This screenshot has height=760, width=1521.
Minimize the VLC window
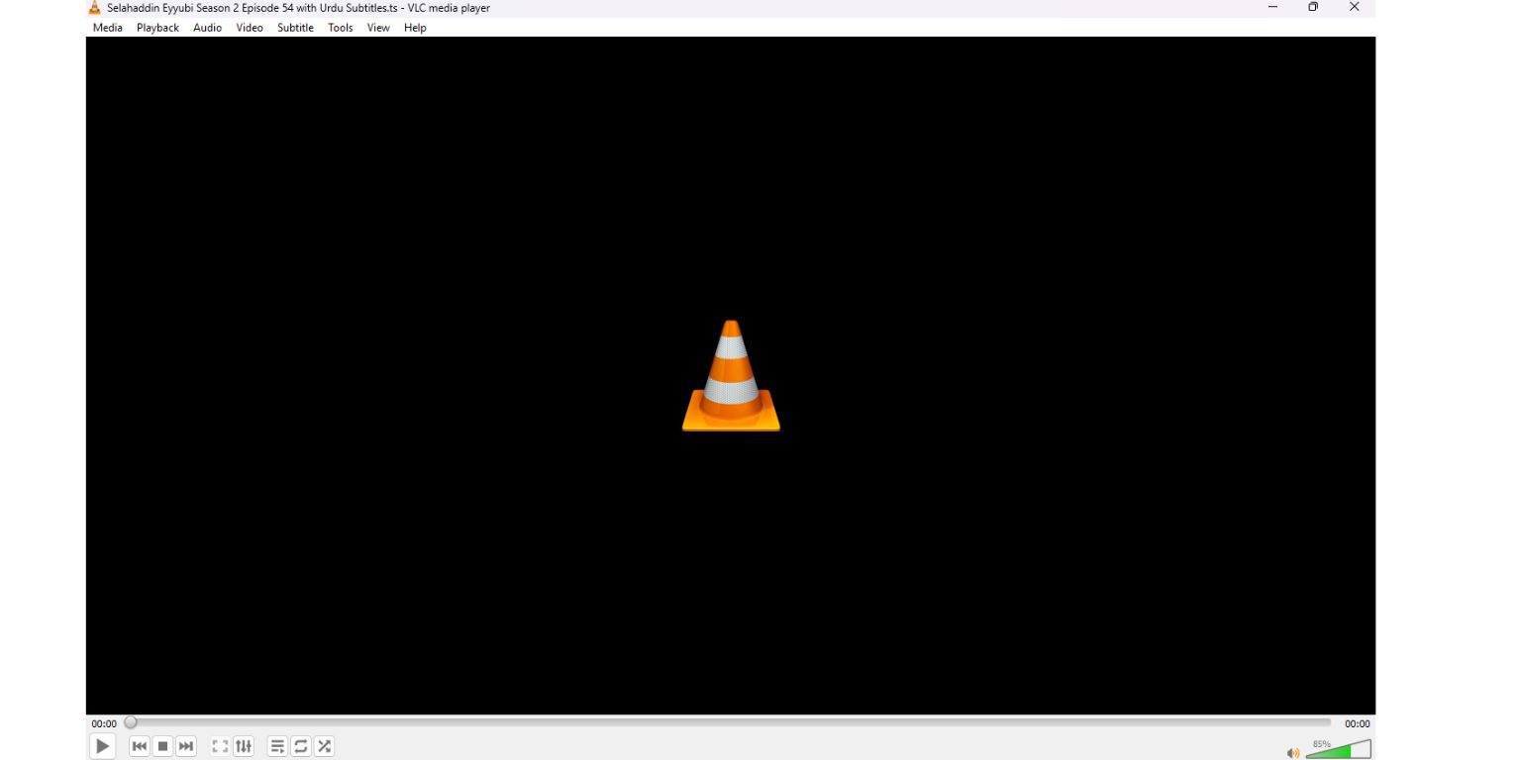pyautogui.click(x=1272, y=8)
